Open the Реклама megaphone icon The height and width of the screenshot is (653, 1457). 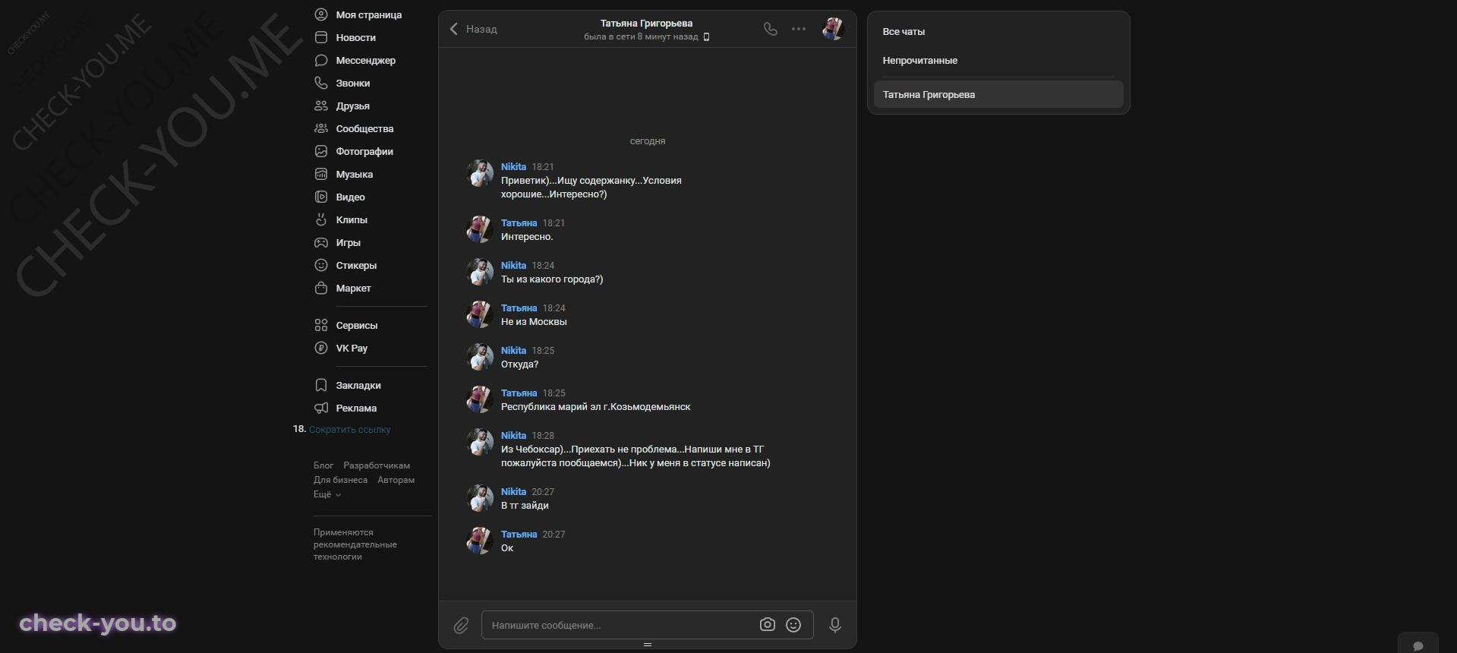pyautogui.click(x=321, y=408)
